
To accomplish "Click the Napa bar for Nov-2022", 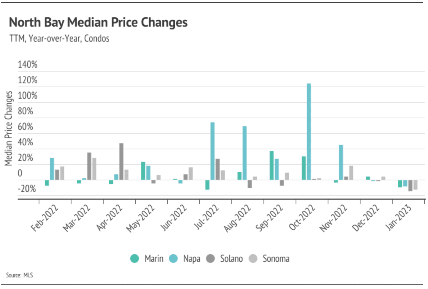I will 341,162.
